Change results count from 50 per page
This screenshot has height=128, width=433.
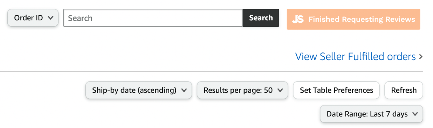(x=242, y=90)
